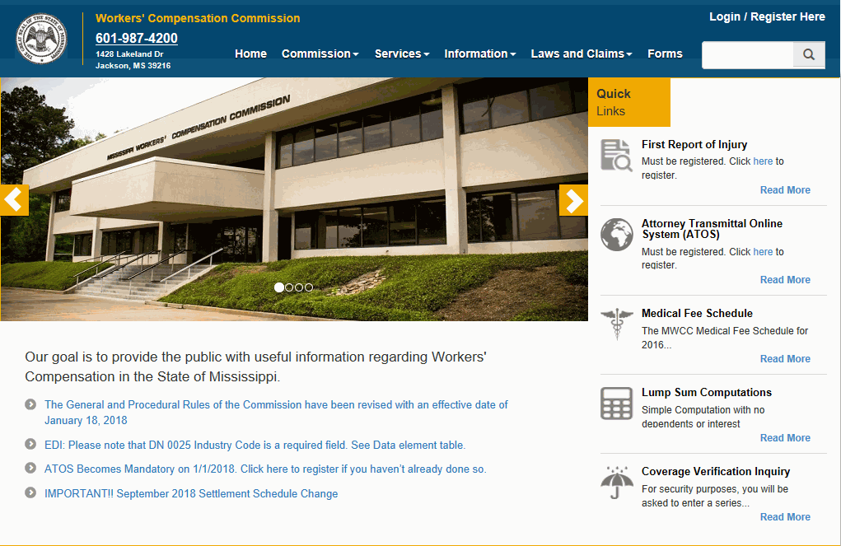This screenshot has height=546, width=841.
Task: Click bullet icon beside ATOS Becomes Mandatory
Action: (x=30, y=469)
